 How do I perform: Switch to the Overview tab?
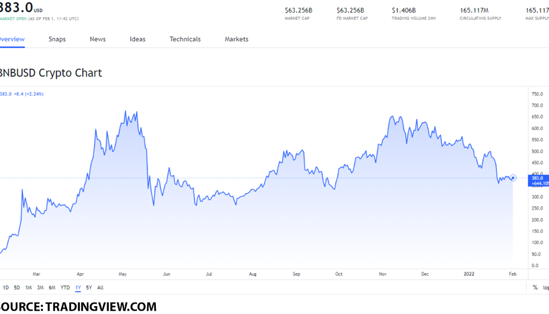[12, 39]
